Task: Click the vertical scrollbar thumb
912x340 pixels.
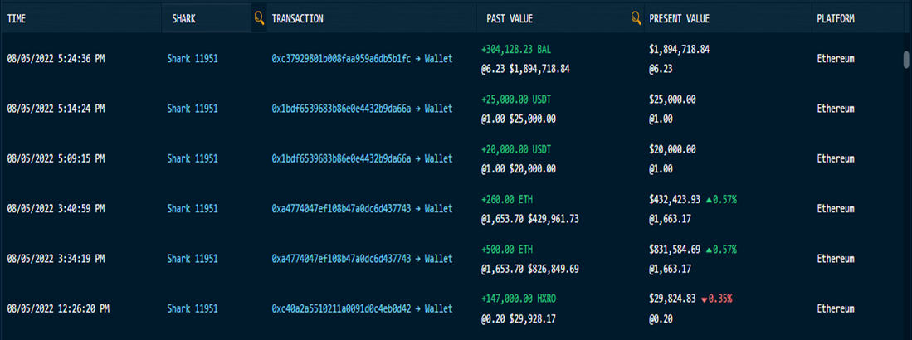Action: pyautogui.click(x=905, y=60)
